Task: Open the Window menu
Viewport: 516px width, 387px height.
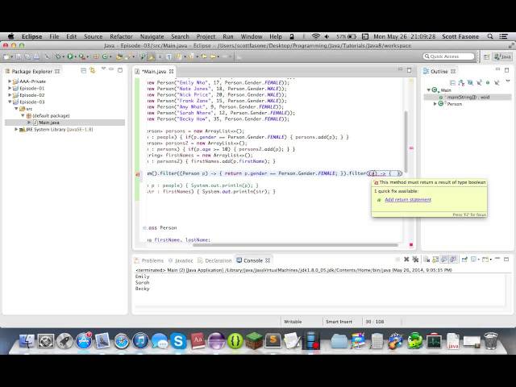Action: point(252,36)
